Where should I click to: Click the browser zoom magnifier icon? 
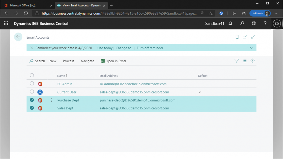[203, 13]
